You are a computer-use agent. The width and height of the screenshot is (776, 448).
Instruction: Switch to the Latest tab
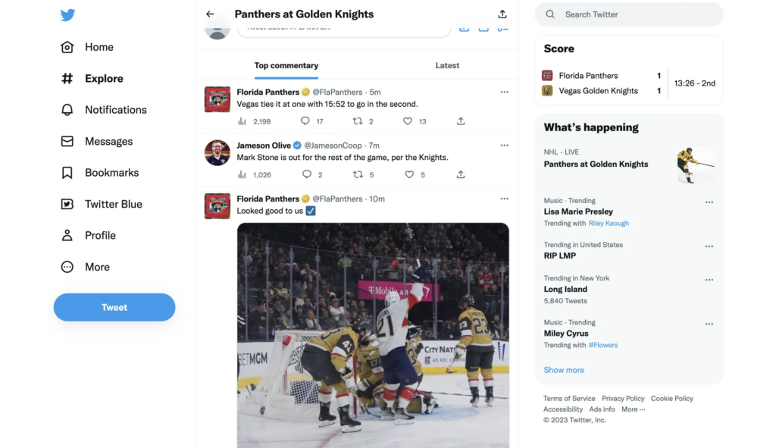[447, 66]
